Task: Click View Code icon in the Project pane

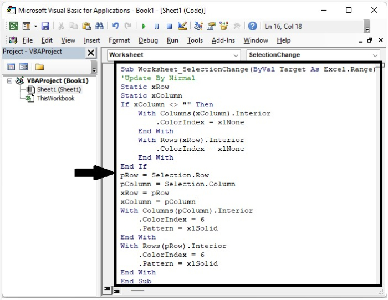Action: [11, 67]
